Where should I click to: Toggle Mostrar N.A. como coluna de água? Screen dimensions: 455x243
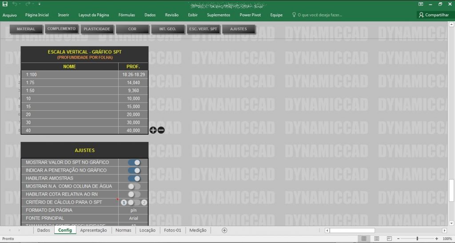[134, 186]
